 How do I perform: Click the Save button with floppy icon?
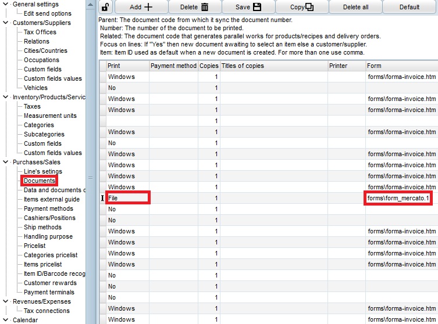(248, 8)
